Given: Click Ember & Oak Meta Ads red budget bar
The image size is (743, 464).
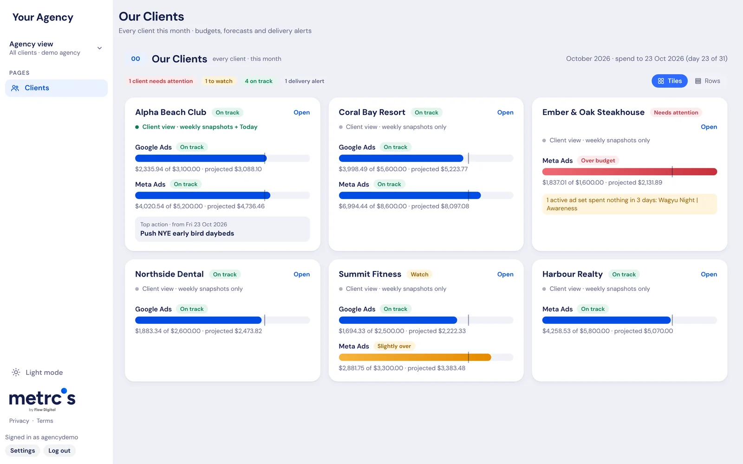Looking at the screenshot, I should [630, 172].
